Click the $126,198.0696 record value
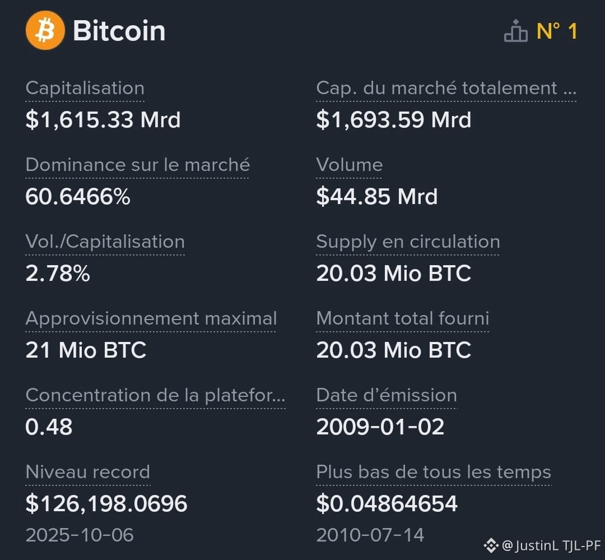The image size is (605, 560). (x=106, y=503)
